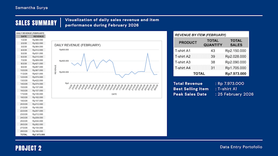Select quantity '43' for T-shirt A1
The image size is (278, 156).
coord(213,51)
